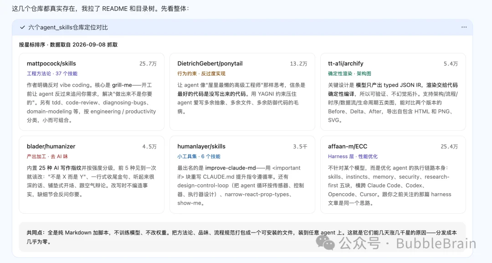Click the checkmark icon beside 六个agent_skills仓库定位对比

(22, 27)
